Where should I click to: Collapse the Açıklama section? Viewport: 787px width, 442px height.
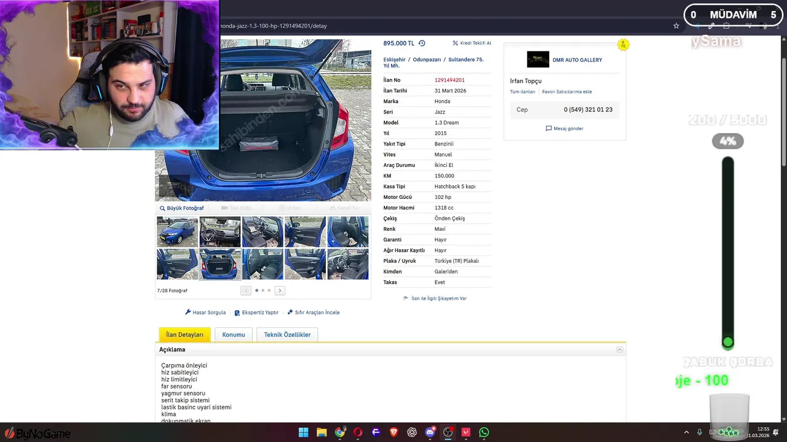(x=620, y=349)
